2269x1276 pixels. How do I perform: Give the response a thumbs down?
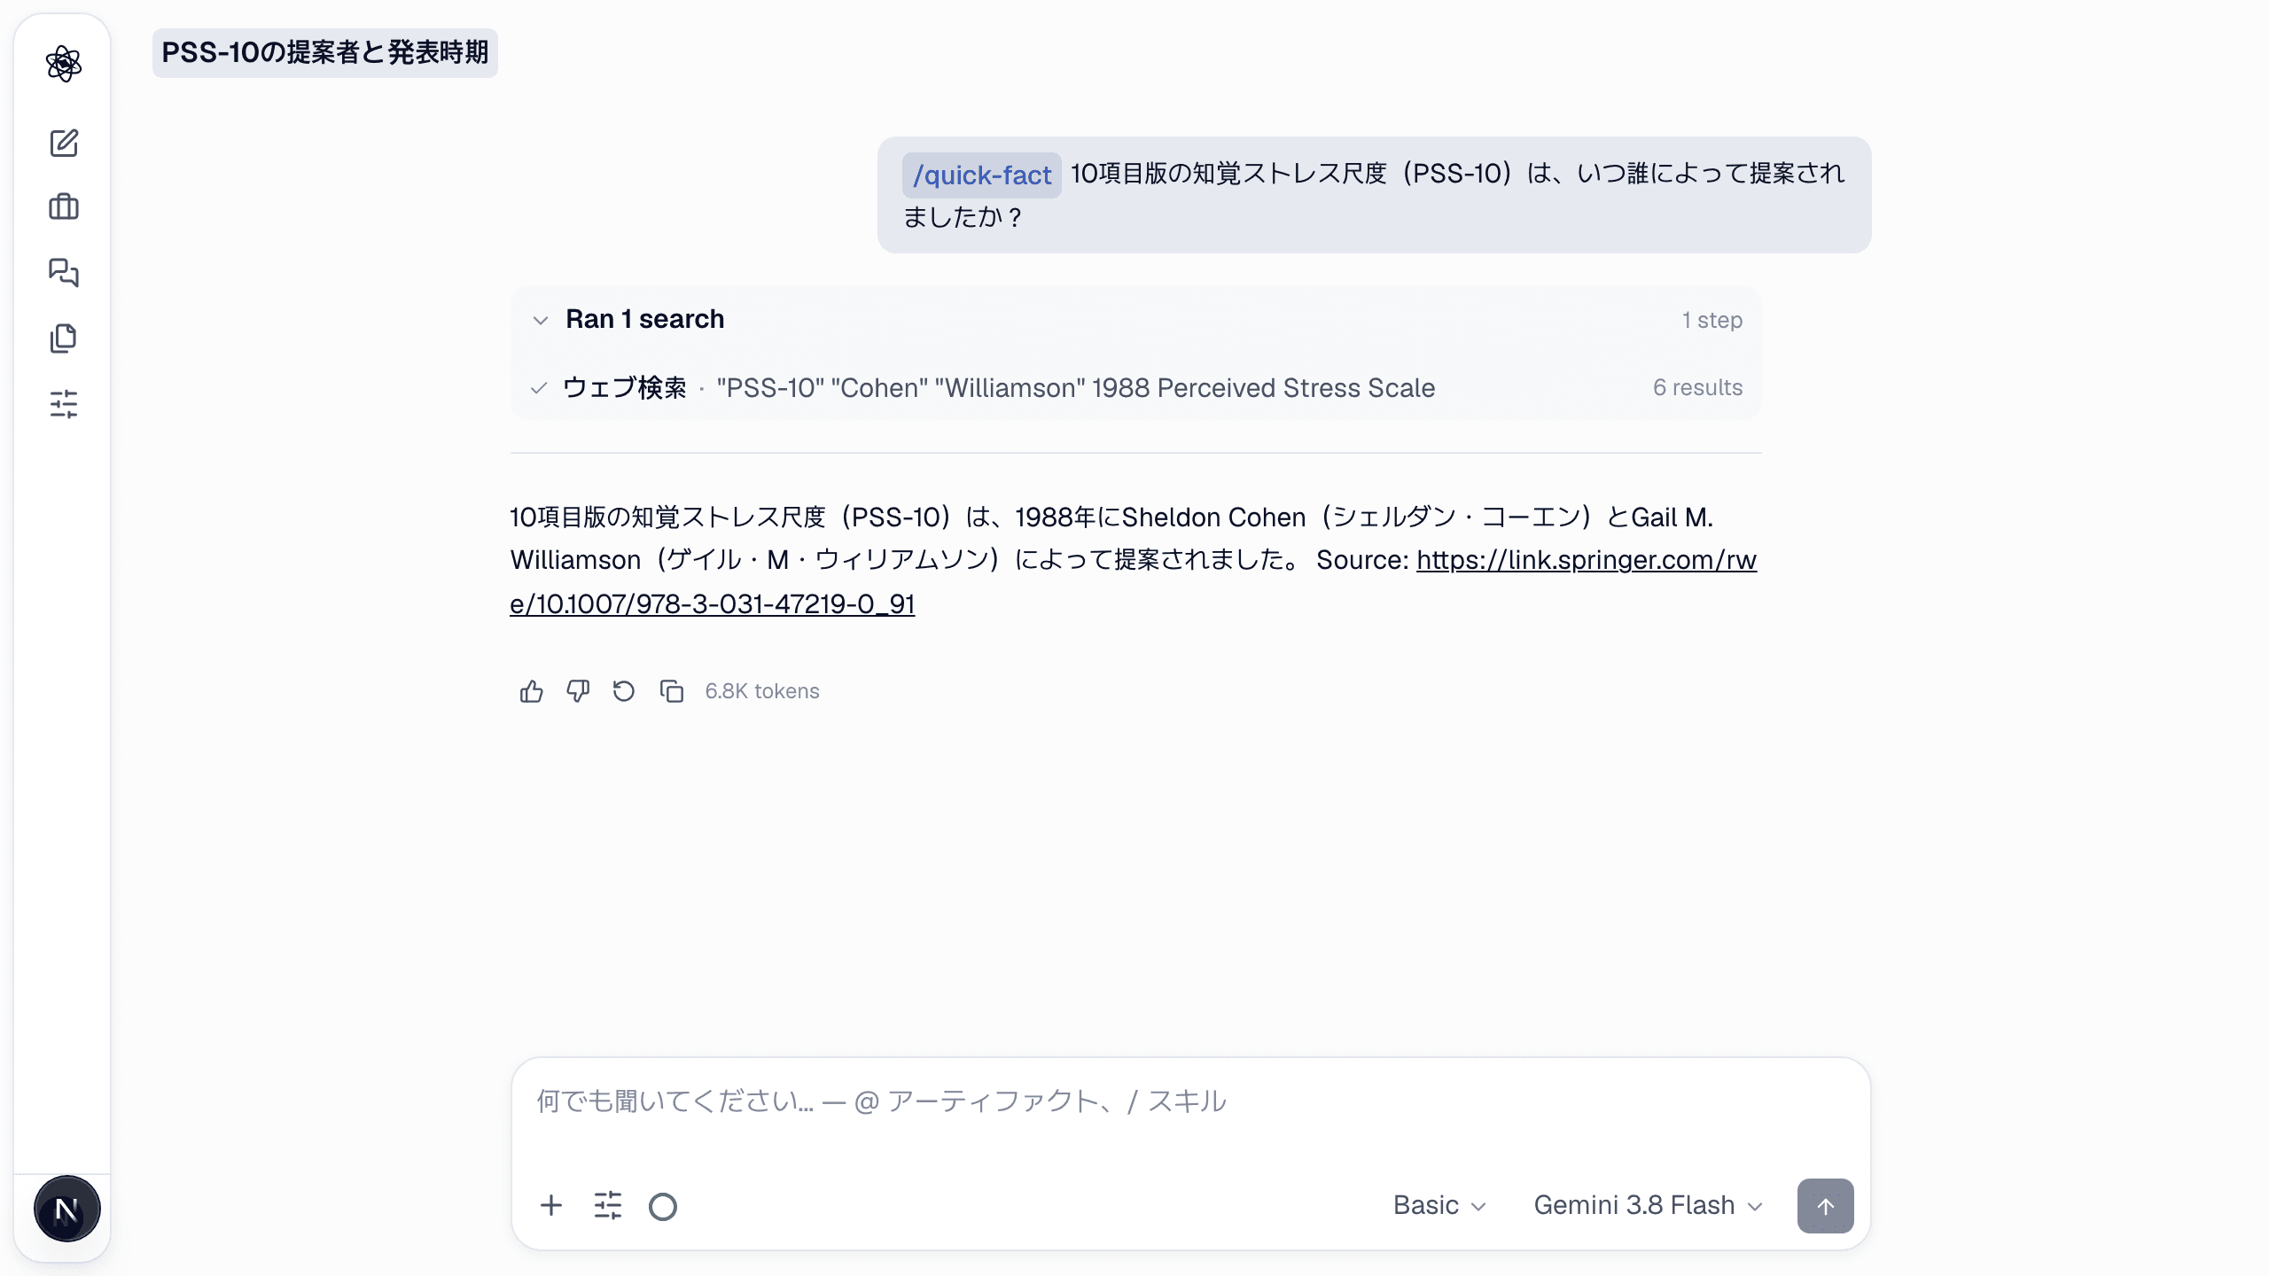click(578, 691)
